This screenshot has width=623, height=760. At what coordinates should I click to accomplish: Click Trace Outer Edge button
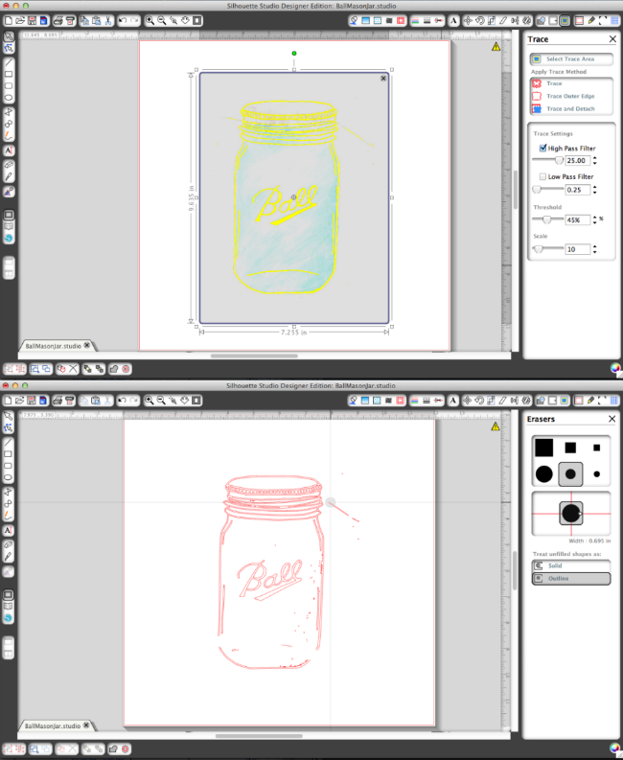click(571, 96)
